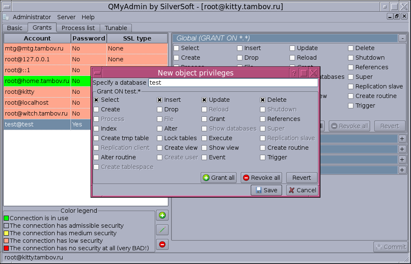
Task: Click the green 'Connection is in use' swatch
Action: pyautogui.click(x=6, y=218)
